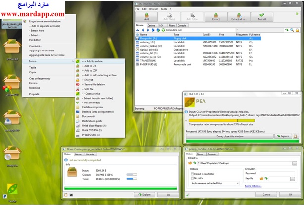
Task: Click the green progress bar in the Done: Create window
Action: 121,188
